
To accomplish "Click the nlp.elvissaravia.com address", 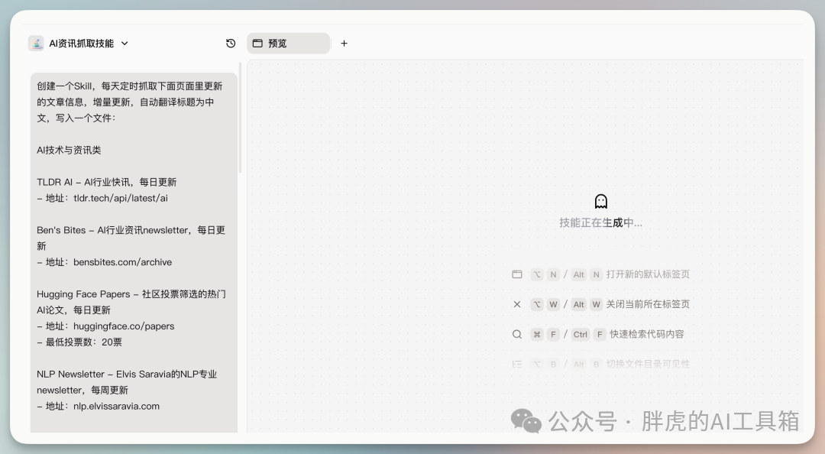I will [x=115, y=407].
